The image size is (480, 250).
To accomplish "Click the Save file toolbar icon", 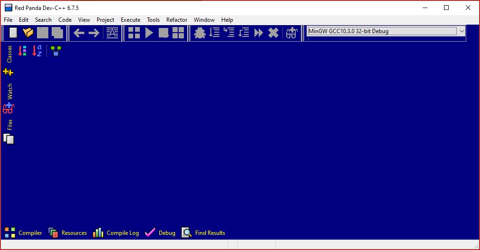I will 43,33.
